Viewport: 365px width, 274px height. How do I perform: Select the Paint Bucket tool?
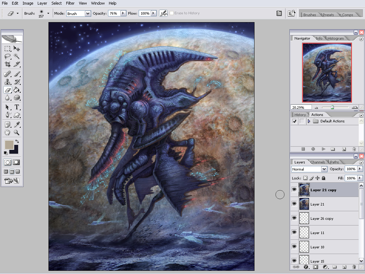pyautogui.click(x=16, y=90)
